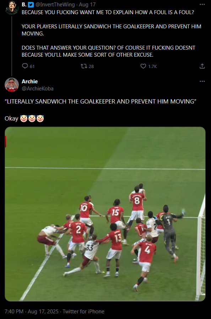Like the tweet with 1.7K likes
This screenshot has width=211, height=319.
pos(143,66)
